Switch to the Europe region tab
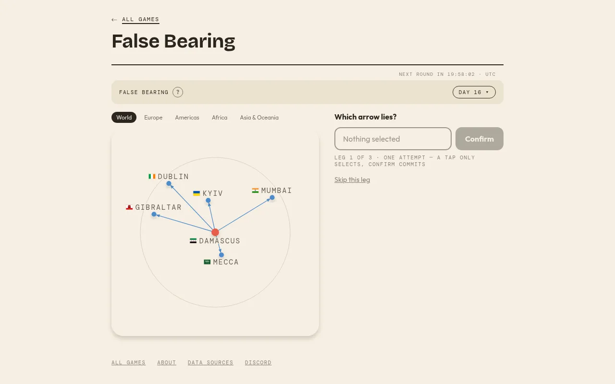 click(153, 118)
